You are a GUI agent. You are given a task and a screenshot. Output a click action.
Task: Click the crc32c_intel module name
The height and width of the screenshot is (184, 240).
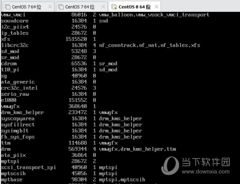19,88
